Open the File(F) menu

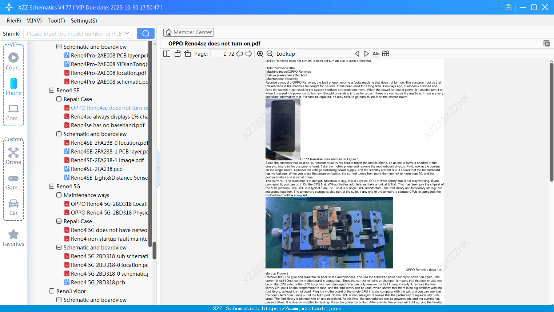pos(14,21)
